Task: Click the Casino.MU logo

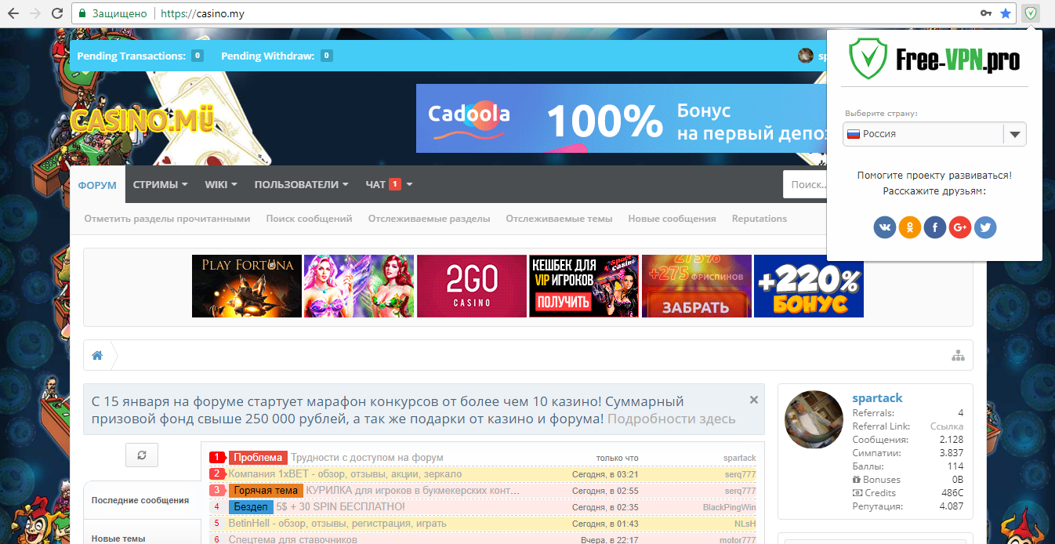Action: pyautogui.click(x=142, y=120)
